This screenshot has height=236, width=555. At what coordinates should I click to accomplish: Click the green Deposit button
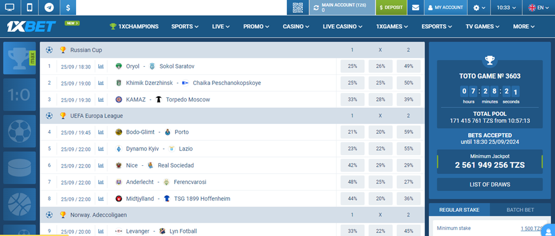tap(390, 8)
